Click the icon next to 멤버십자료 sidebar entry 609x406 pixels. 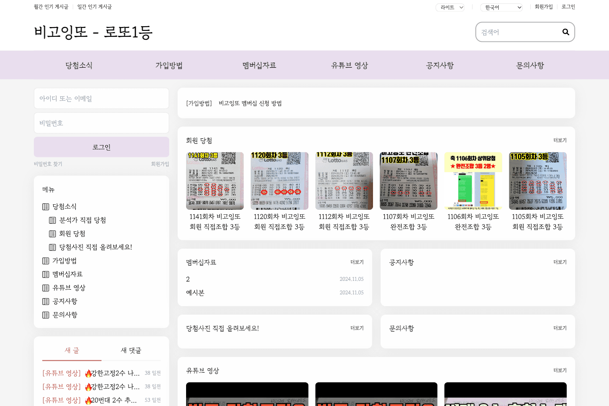[46, 274]
